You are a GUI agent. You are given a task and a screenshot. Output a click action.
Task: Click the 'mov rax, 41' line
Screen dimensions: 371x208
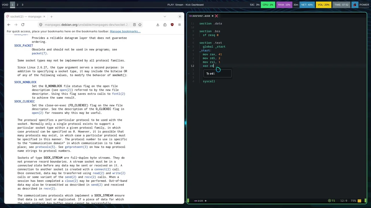tap(212, 54)
